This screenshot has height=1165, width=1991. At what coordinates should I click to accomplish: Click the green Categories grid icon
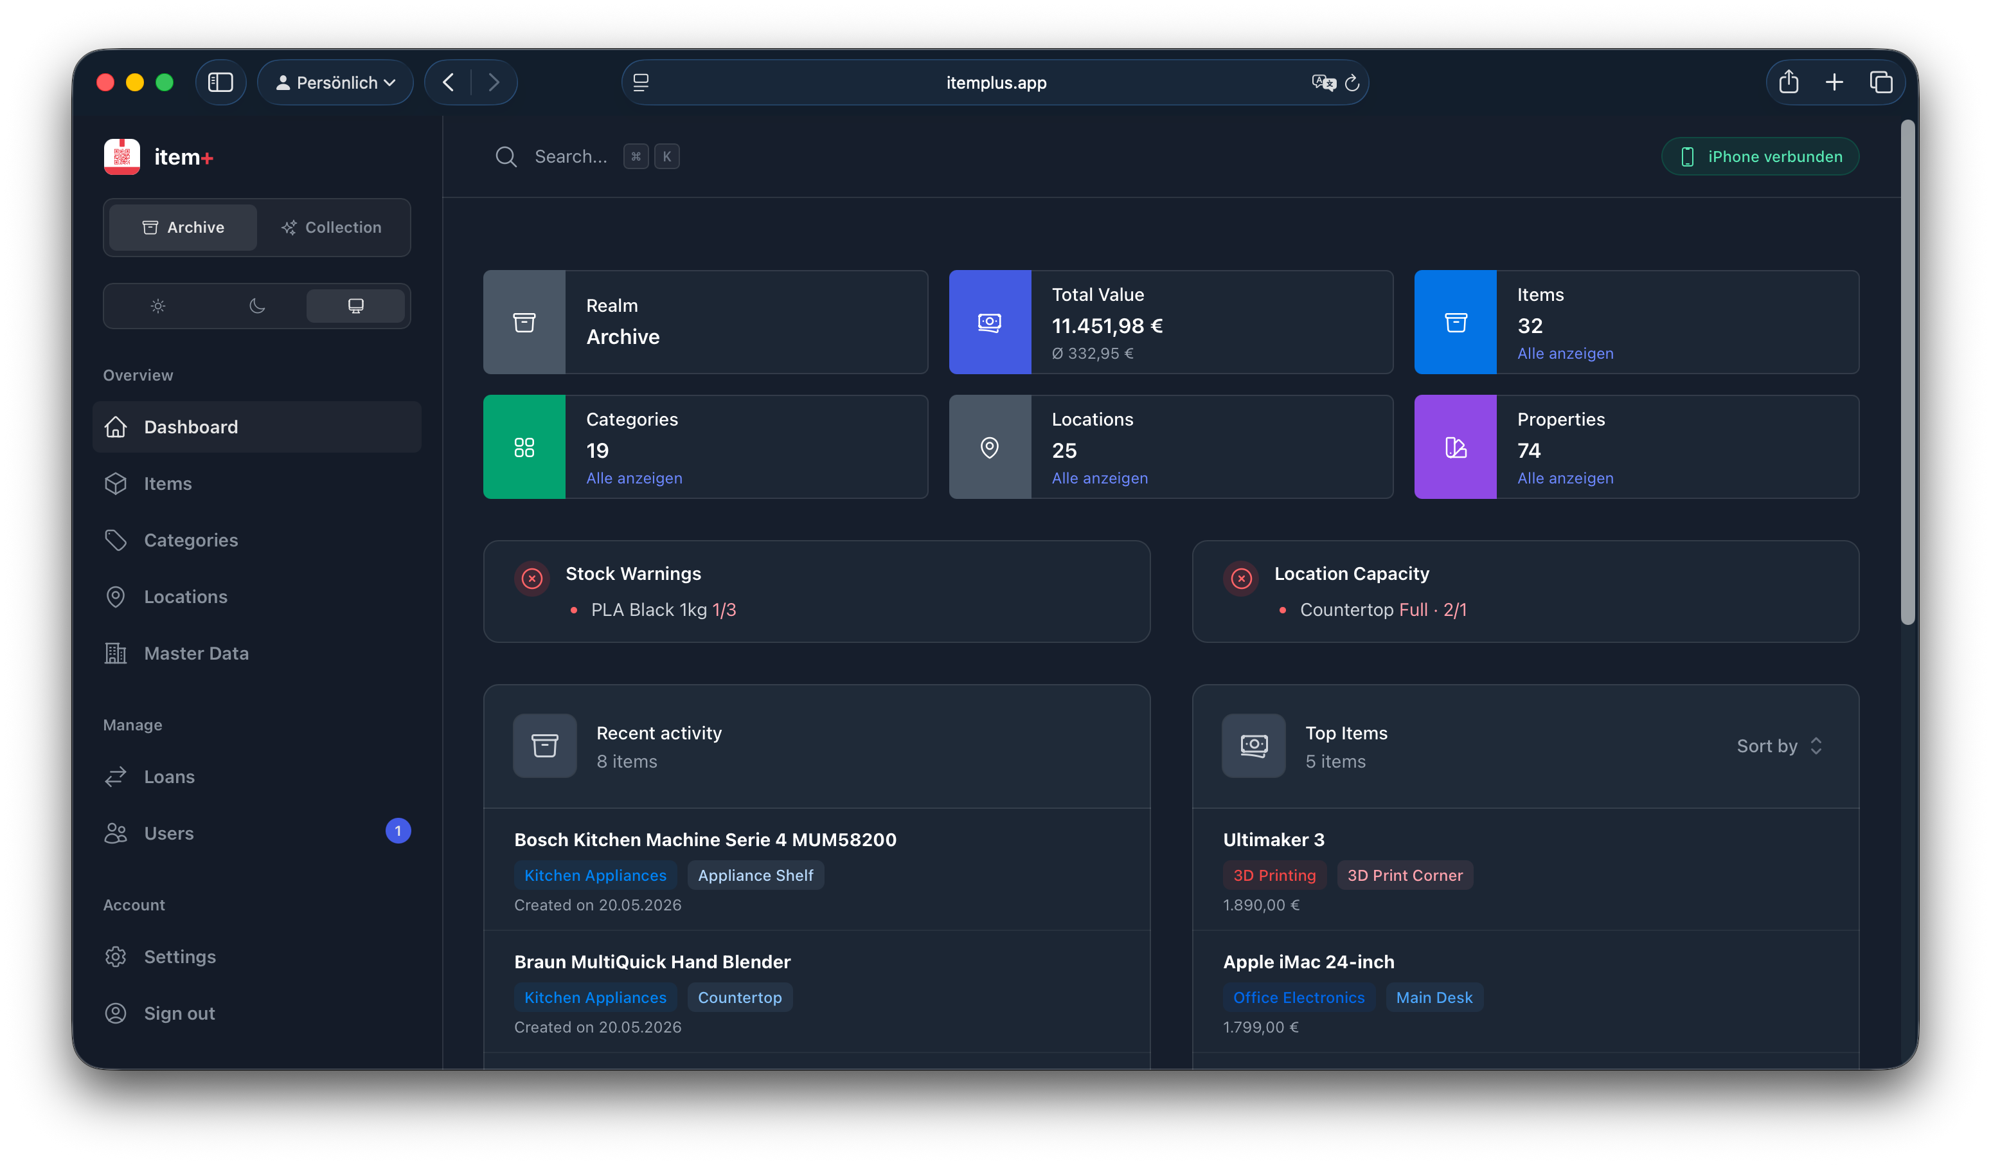click(524, 447)
